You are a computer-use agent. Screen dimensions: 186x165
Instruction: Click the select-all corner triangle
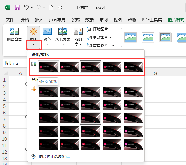point(6,73)
